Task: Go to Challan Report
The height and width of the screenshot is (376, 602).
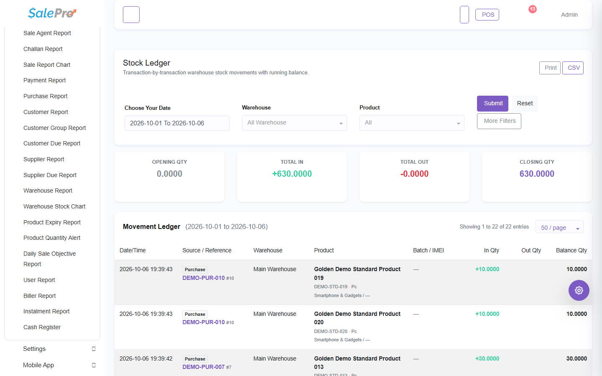Action: [x=43, y=49]
